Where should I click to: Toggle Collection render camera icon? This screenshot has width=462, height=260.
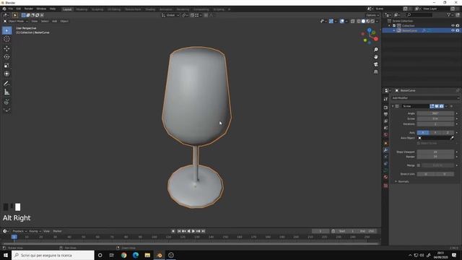458,26
